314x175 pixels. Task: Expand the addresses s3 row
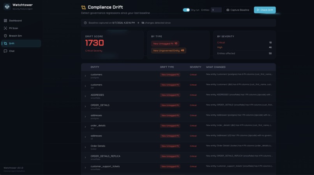(x=85, y=137)
